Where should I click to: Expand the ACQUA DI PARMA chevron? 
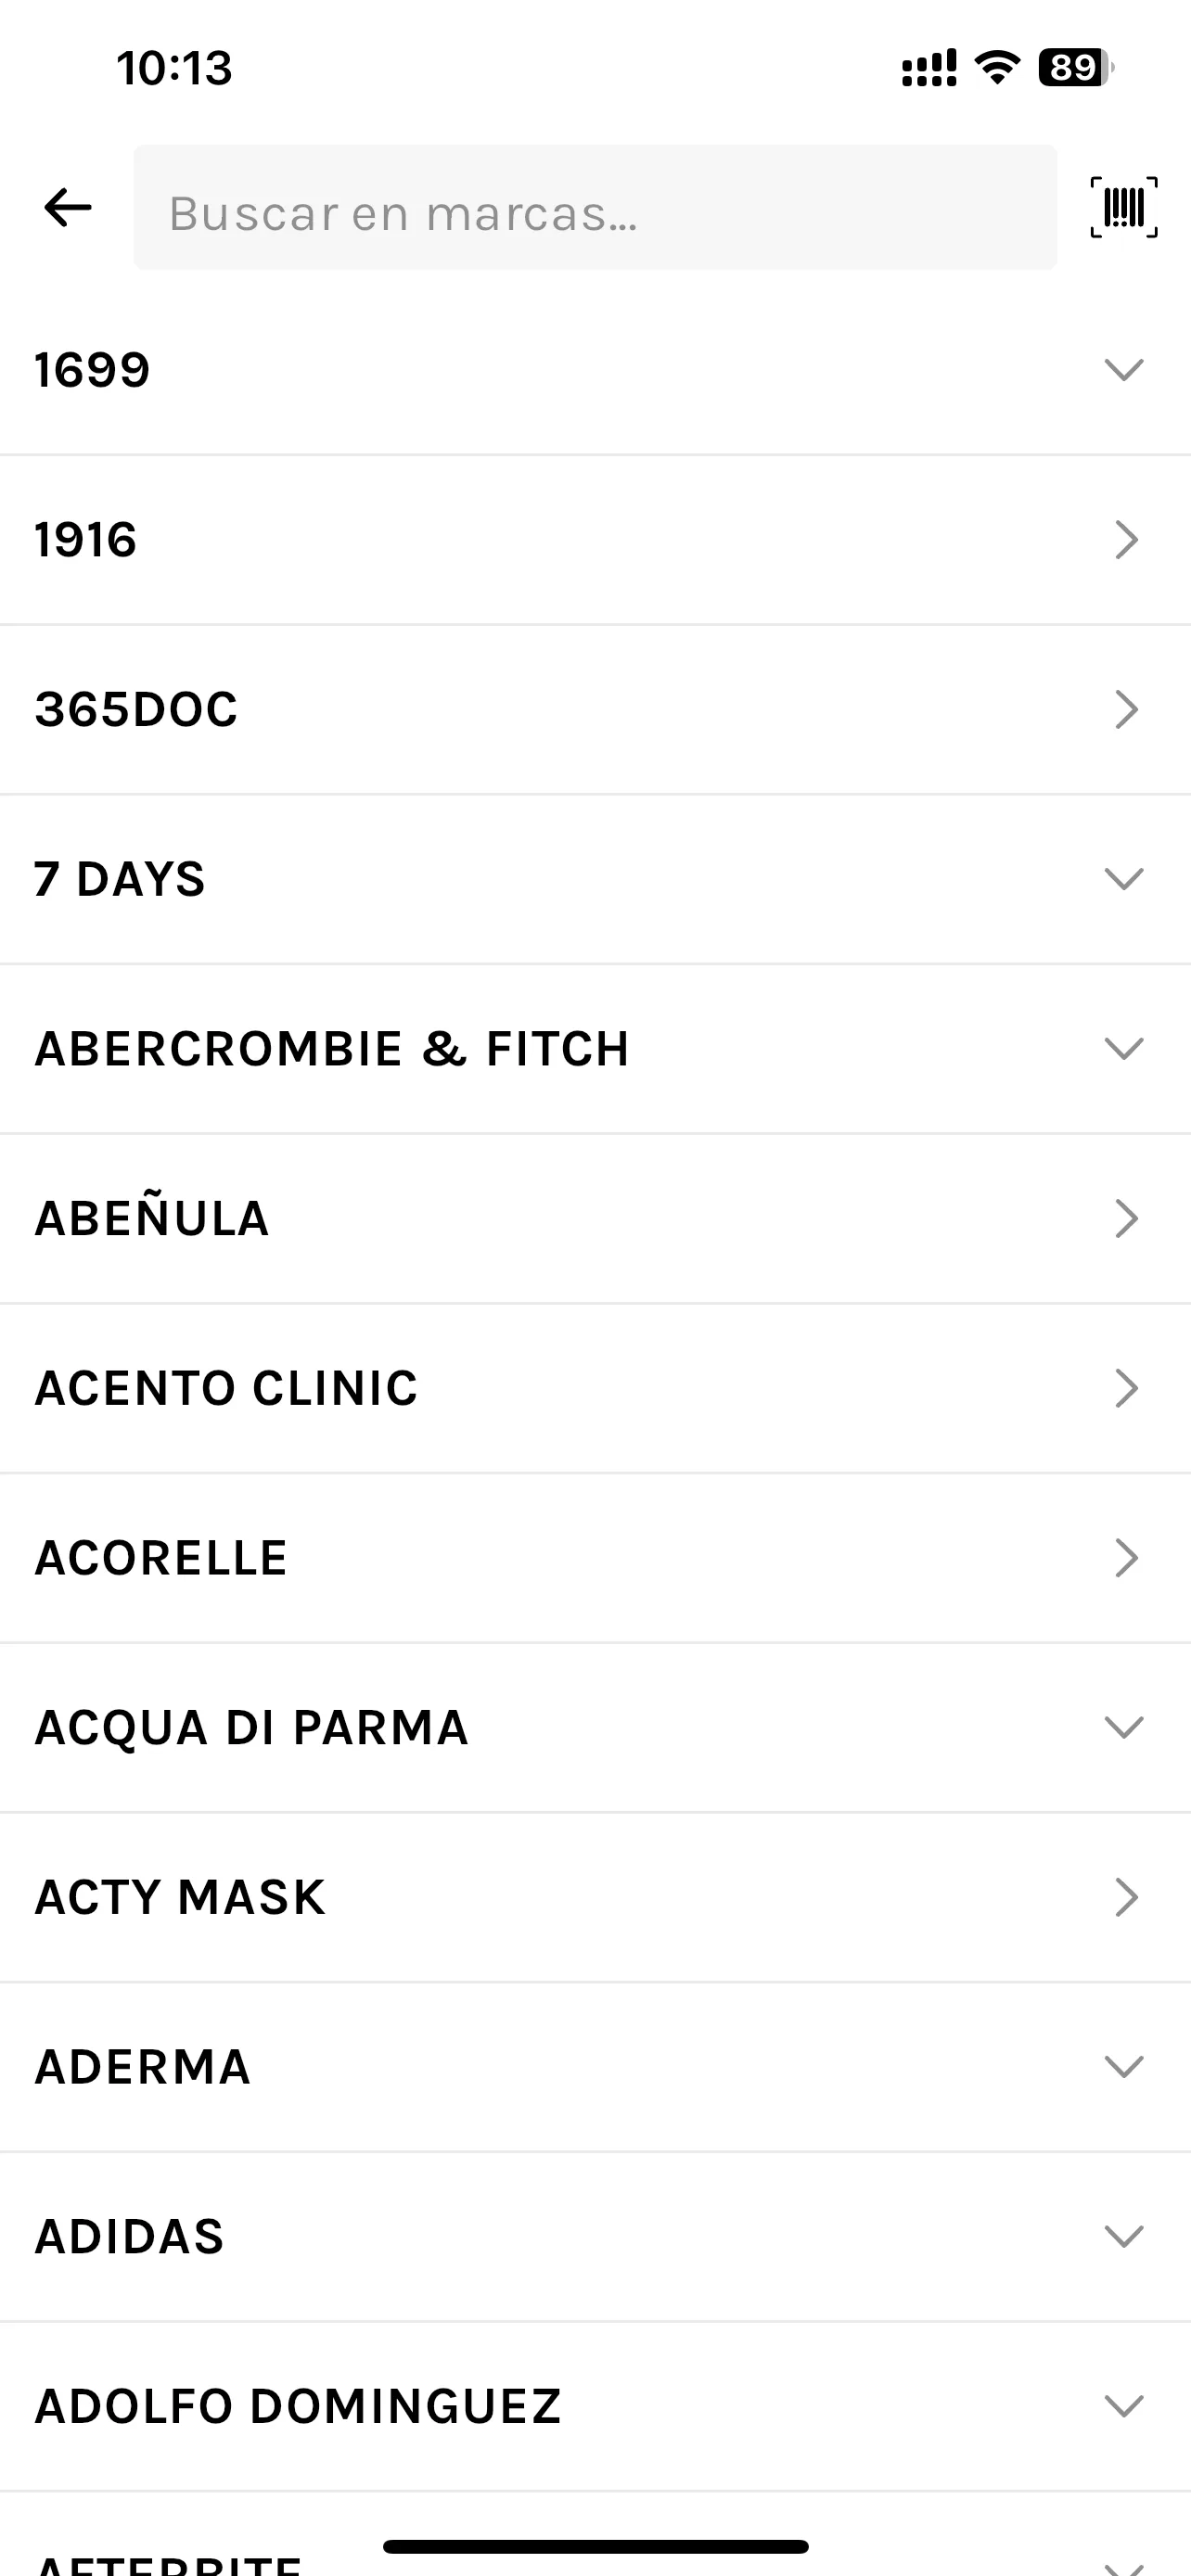coord(1124,1727)
